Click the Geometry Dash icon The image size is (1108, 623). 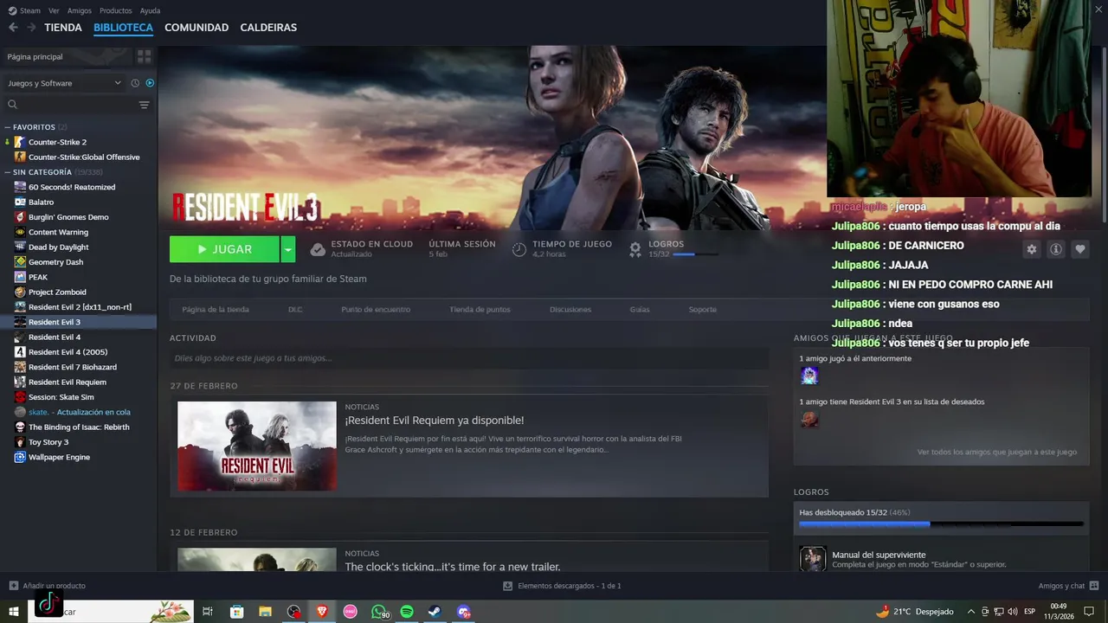[20, 262]
